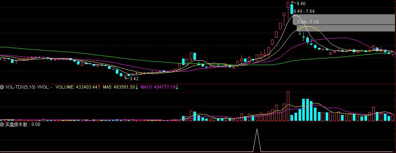This screenshot has height=153, width=396.
Task: Click the white signal spike in 实盘抓牛股 panel
Action: (257, 140)
